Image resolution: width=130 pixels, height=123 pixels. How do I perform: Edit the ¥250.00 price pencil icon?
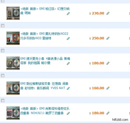tap(108, 38)
